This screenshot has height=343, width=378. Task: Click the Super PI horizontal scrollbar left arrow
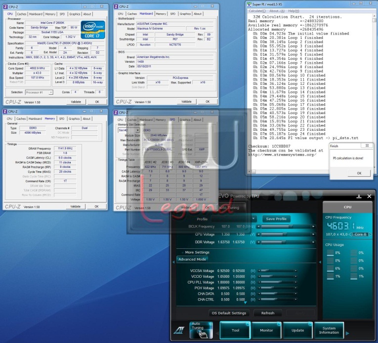tap(250, 172)
